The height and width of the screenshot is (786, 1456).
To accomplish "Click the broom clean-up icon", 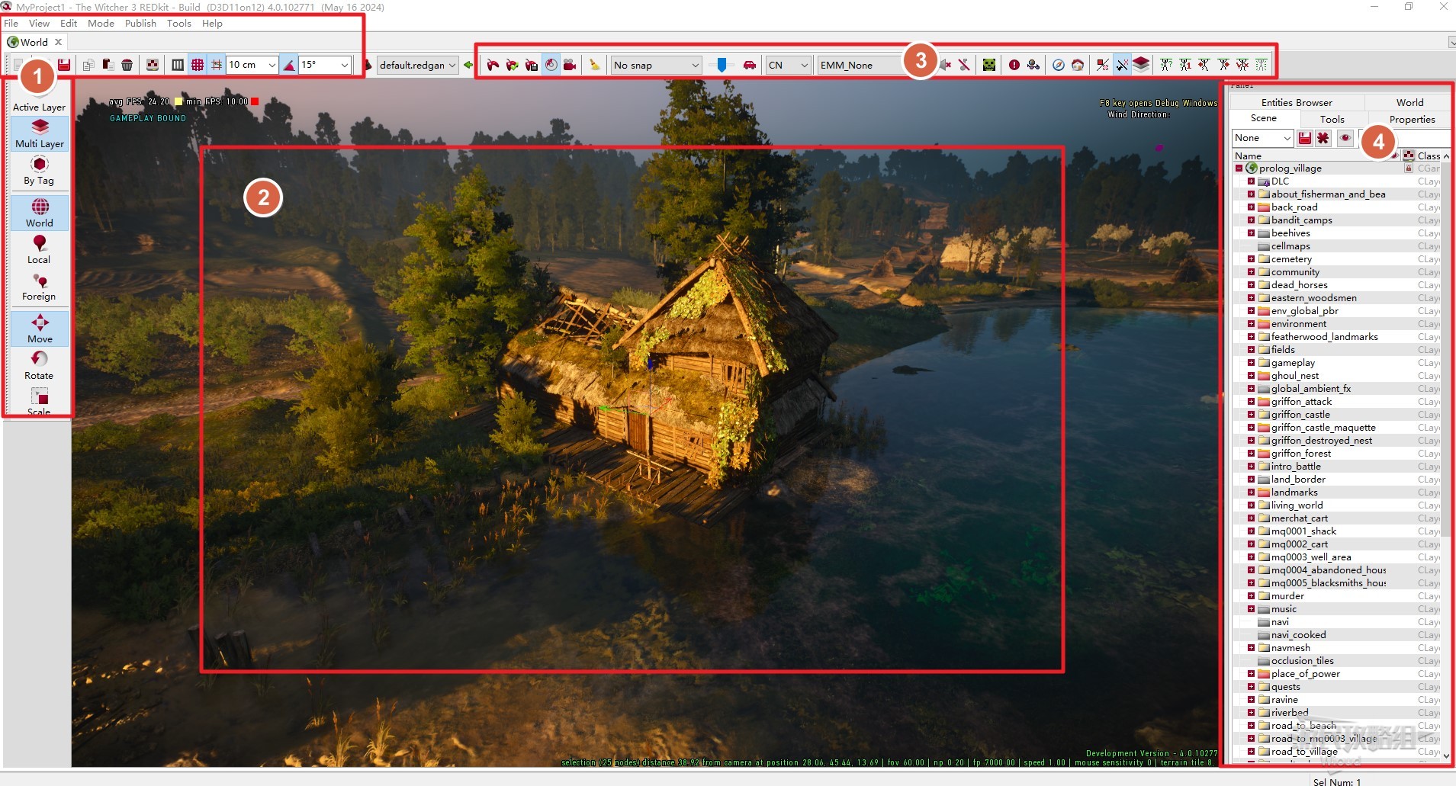I will (x=595, y=66).
